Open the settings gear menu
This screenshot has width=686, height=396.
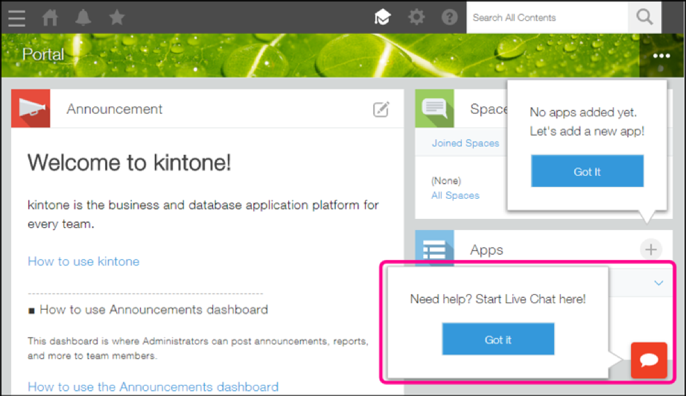click(x=416, y=18)
